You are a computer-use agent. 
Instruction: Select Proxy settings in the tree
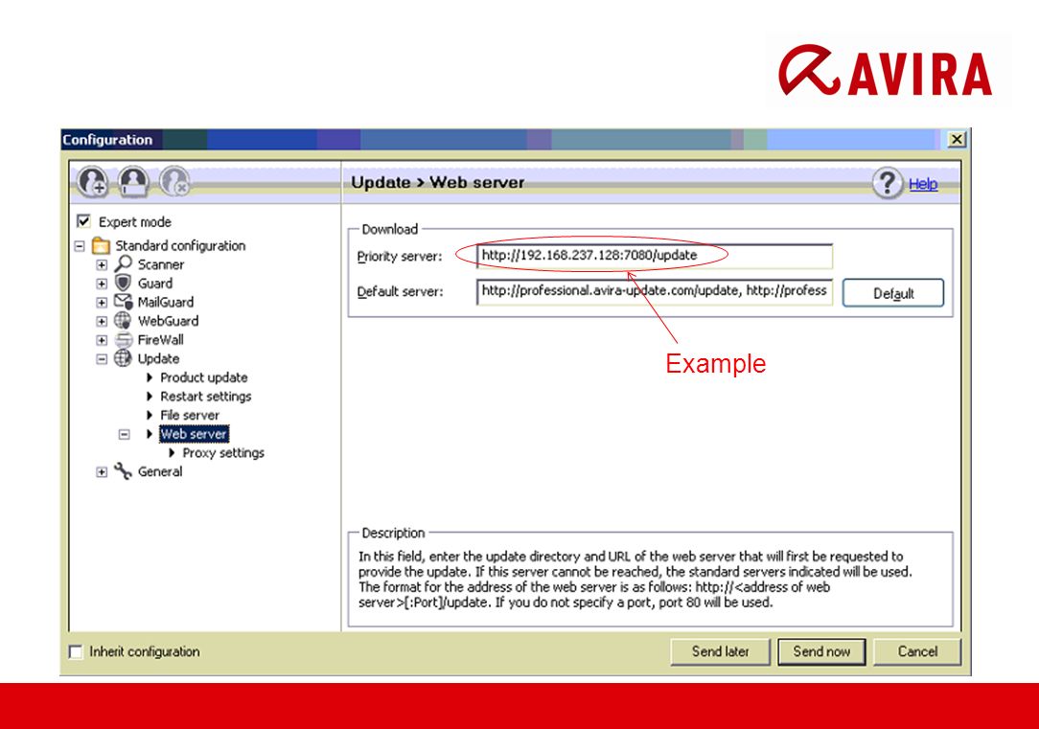pyautogui.click(x=223, y=453)
